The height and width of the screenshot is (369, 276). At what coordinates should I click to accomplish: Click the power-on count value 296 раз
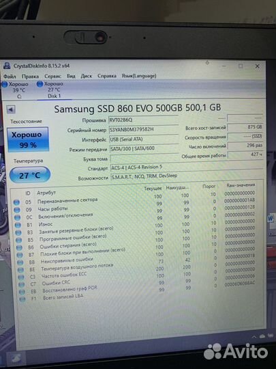[245, 146]
